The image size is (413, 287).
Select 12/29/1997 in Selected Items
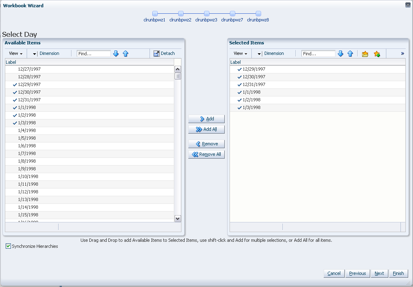pos(318,69)
